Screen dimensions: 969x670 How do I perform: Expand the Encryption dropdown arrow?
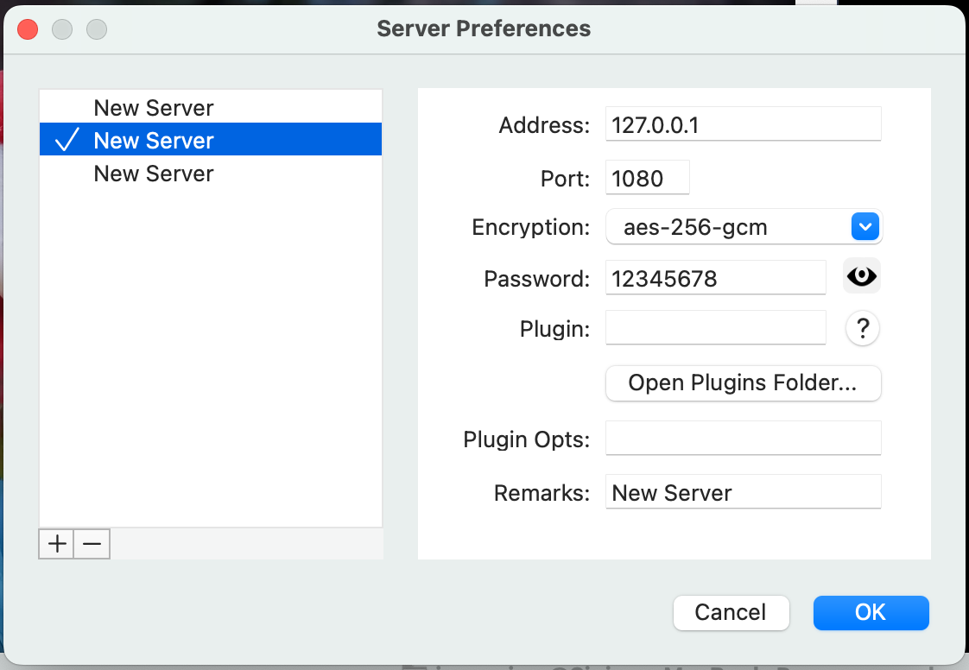click(x=864, y=227)
